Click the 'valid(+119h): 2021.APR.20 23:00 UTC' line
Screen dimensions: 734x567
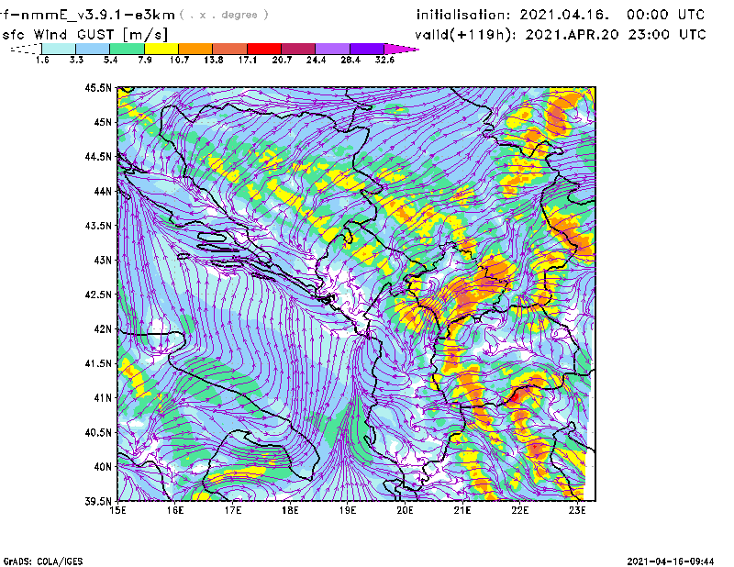pos(561,35)
